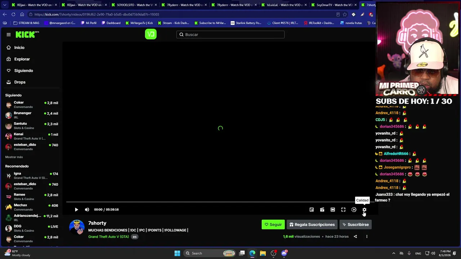Open Kenai's channel
Viewport: 461px width, 259px height.
[x=32, y=136]
